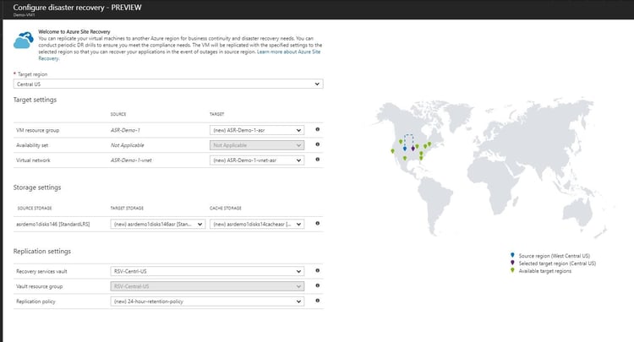Viewport: 634px width, 342px height.
Task: Click Source region (West Central US) legend text
Action: tap(555, 256)
